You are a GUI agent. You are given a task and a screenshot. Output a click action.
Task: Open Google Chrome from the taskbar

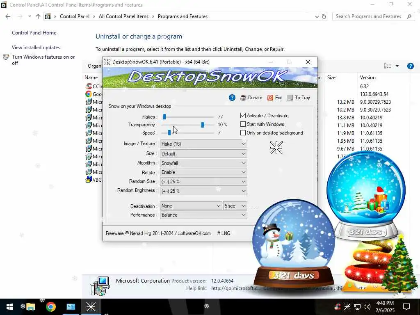tap(50, 307)
